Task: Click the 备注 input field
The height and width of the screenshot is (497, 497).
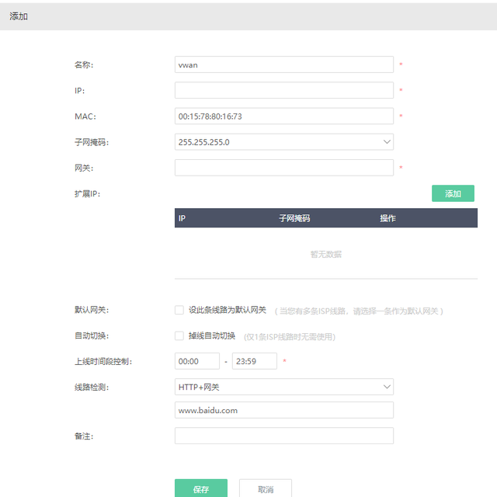Action: tap(284, 436)
